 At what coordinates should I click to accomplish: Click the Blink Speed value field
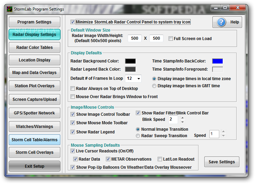coord(174,120)
